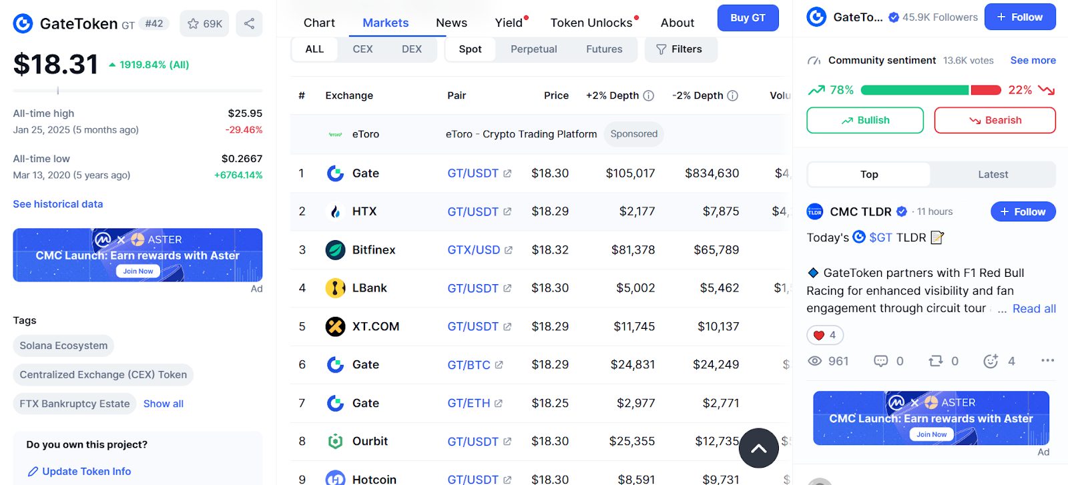Click the CMC TLDR avatar icon

pos(815,211)
